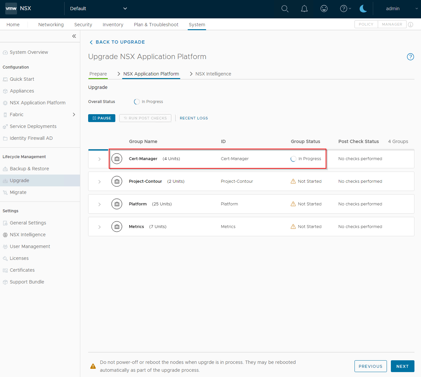Open the Networking tab
The height and width of the screenshot is (377, 421).
[51, 25]
